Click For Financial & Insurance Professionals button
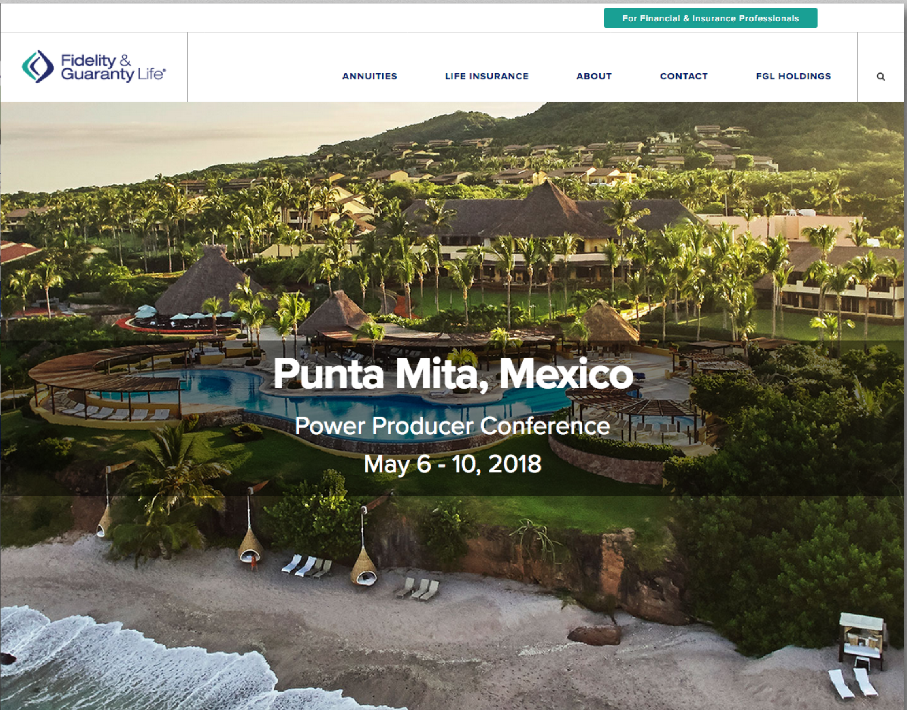The image size is (907, 710). tap(711, 18)
